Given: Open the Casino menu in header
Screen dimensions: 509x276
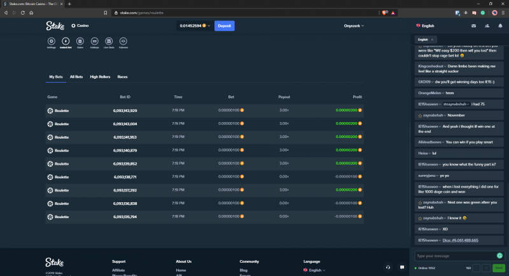Looking at the screenshot, I should pyautogui.click(x=80, y=25).
